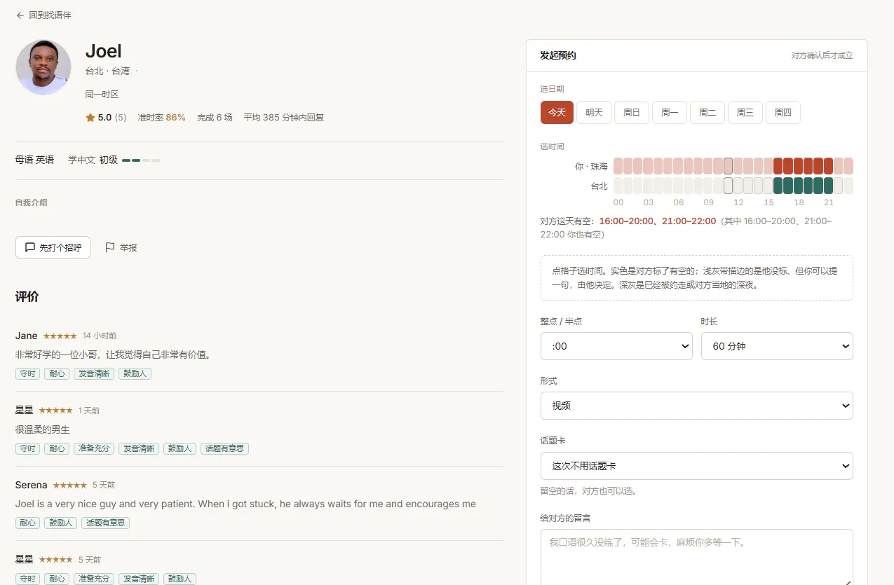Open the 时长 dropdown showing 60 分钟
The height and width of the screenshot is (585, 894).
(x=777, y=346)
